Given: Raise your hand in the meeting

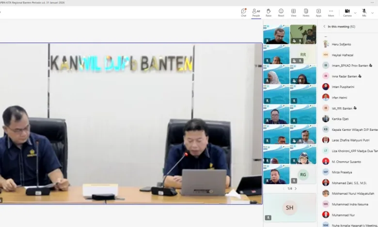Looking at the screenshot, I should pos(268,12).
